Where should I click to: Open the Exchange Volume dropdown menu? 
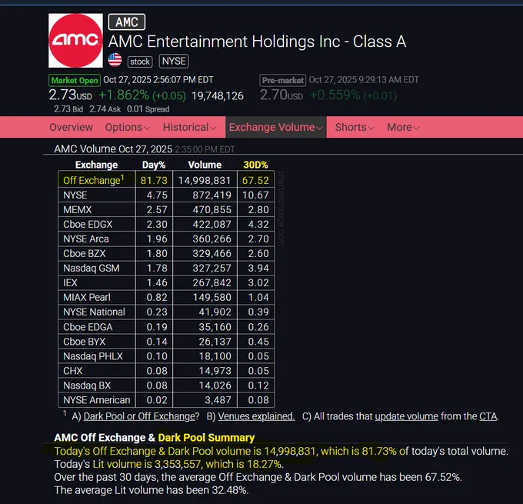tap(276, 127)
